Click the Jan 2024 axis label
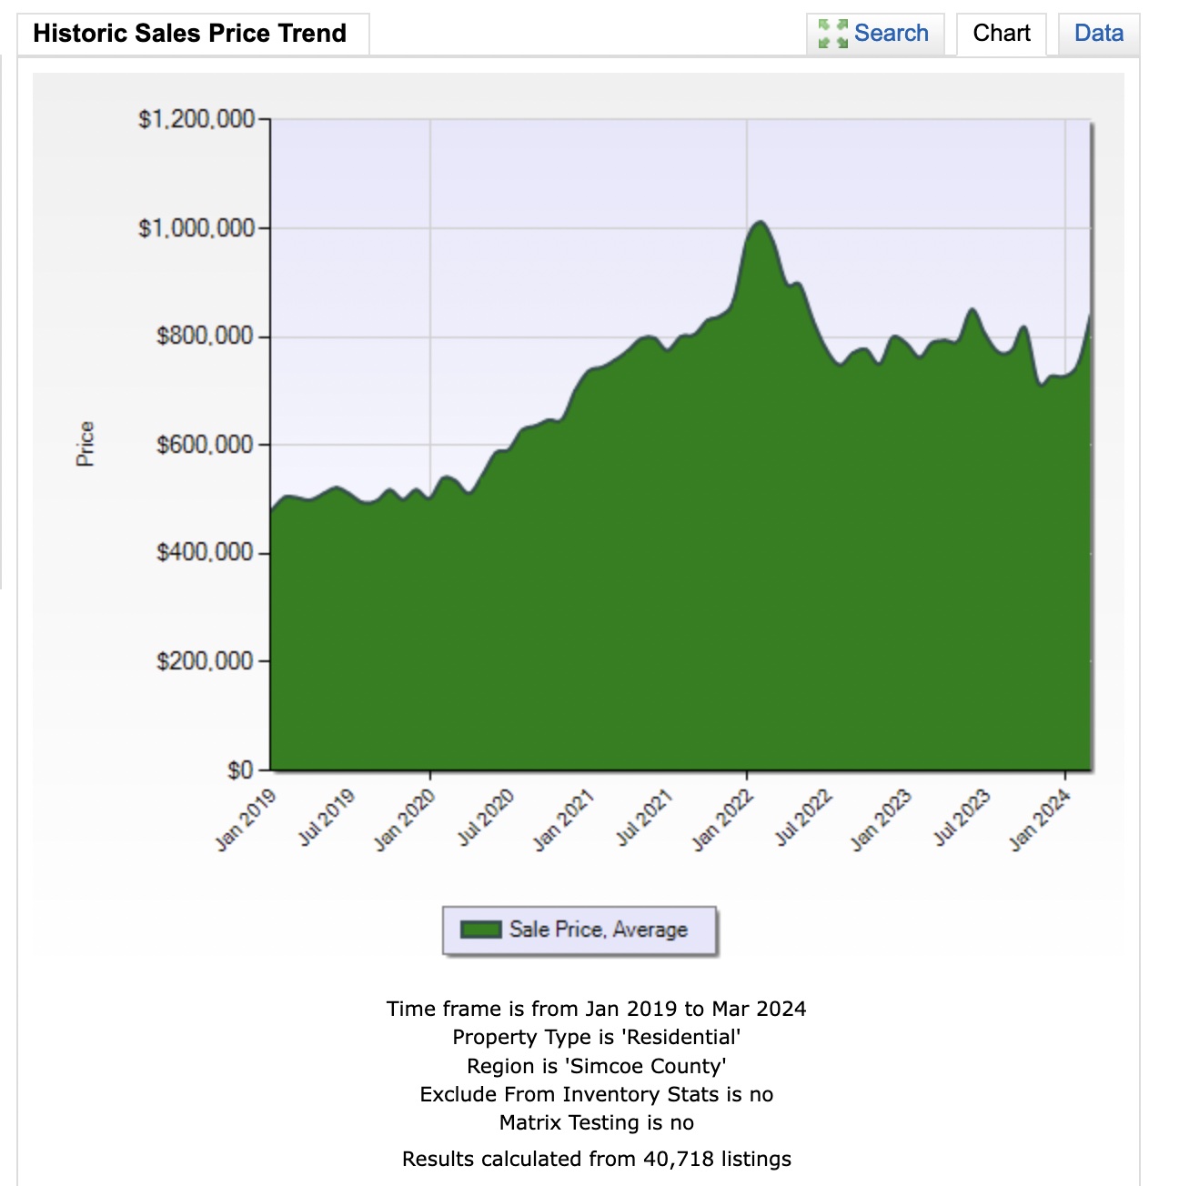The width and height of the screenshot is (1179, 1186). pyautogui.click(x=1040, y=819)
